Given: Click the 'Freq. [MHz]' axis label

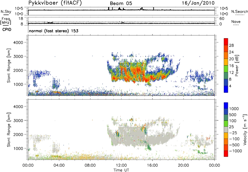Looking at the screenshot, I should tap(6, 21).
